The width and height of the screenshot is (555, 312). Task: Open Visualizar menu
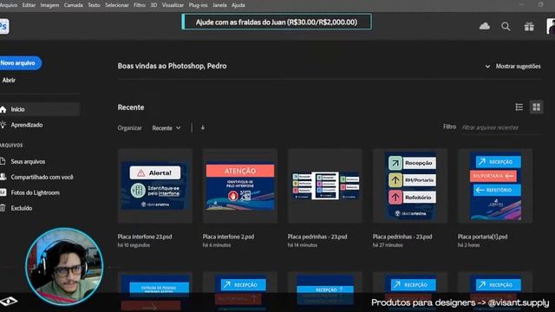[173, 5]
